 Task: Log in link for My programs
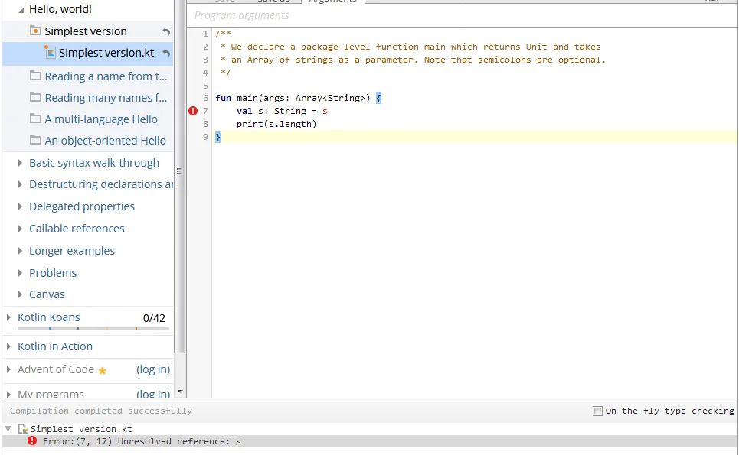(x=153, y=393)
